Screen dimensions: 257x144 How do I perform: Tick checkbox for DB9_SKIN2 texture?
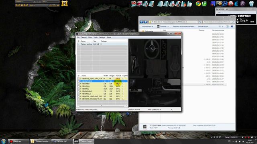pos(78,84)
